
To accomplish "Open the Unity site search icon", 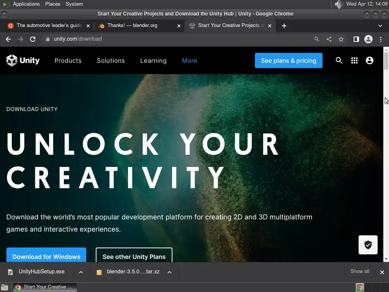I will click(339, 60).
